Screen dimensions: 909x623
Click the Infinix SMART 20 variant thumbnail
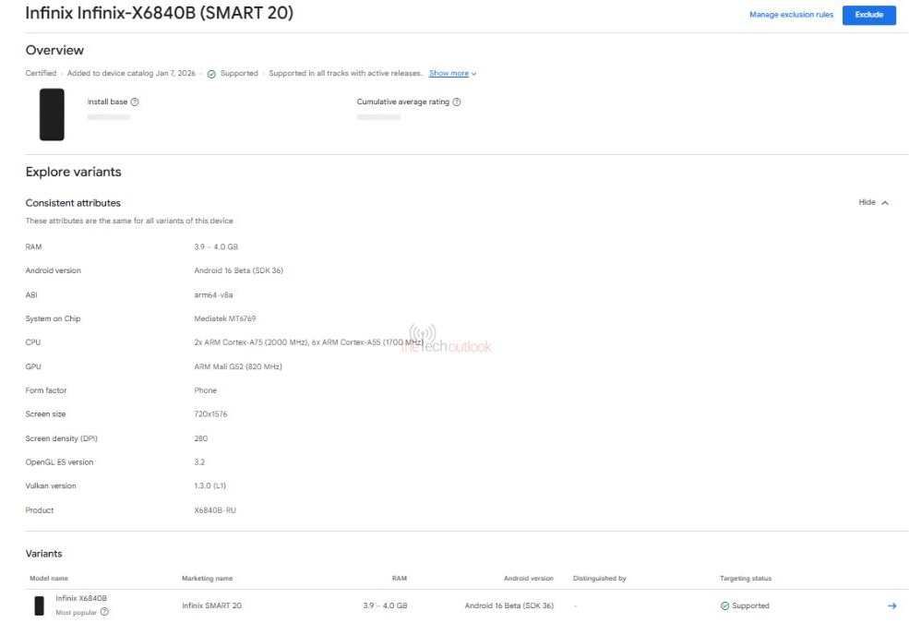point(39,605)
